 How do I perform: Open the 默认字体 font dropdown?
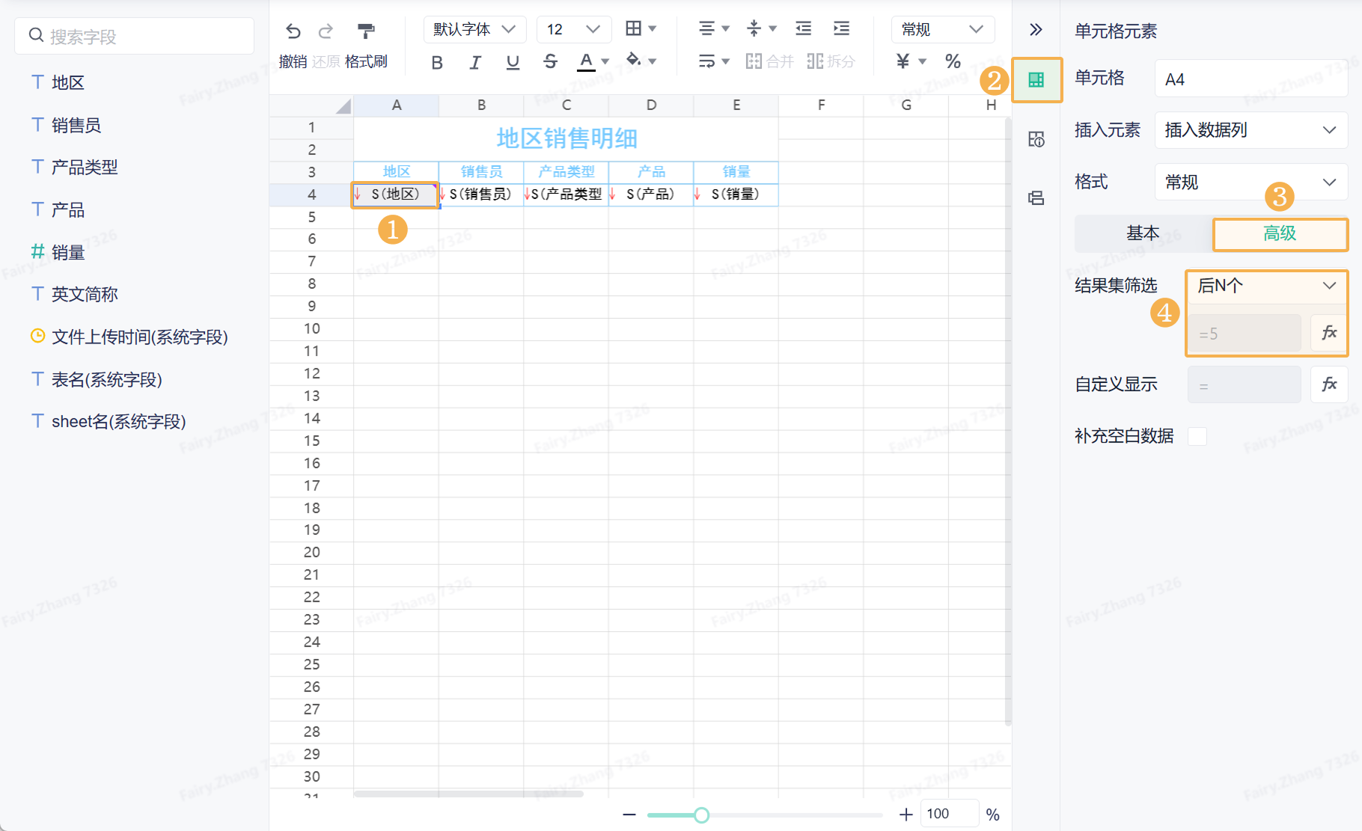click(x=475, y=29)
